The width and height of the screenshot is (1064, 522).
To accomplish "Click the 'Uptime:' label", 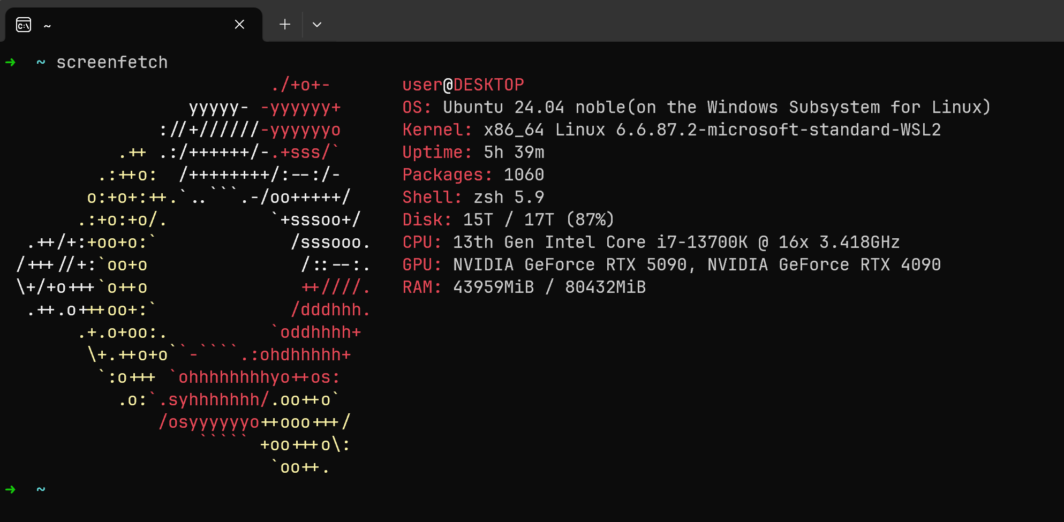I will click(437, 153).
